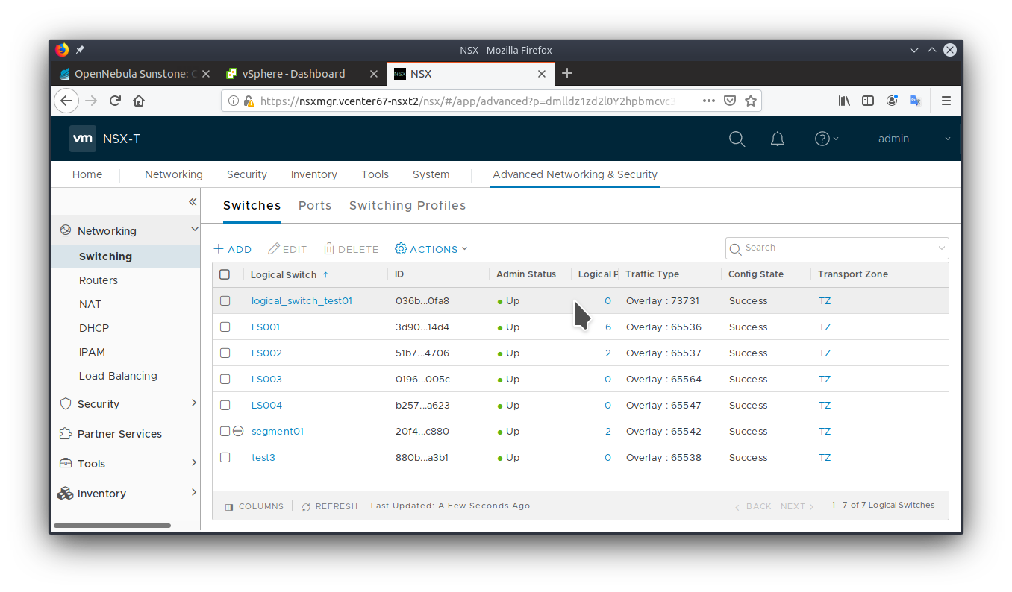Open TZ transport zone link for LS001
This screenshot has height=592, width=1012.
click(x=825, y=327)
